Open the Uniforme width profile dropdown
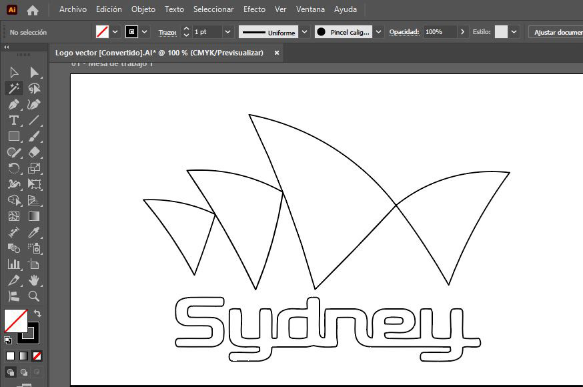The image size is (583, 387). (x=305, y=32)
